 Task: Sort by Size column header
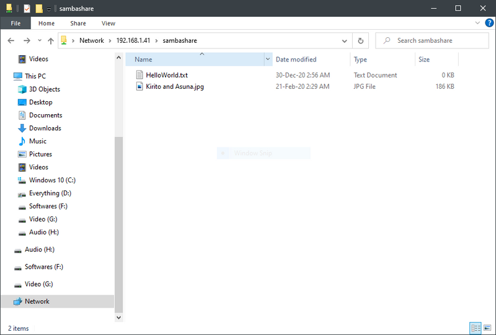click(x=436, y=59)
